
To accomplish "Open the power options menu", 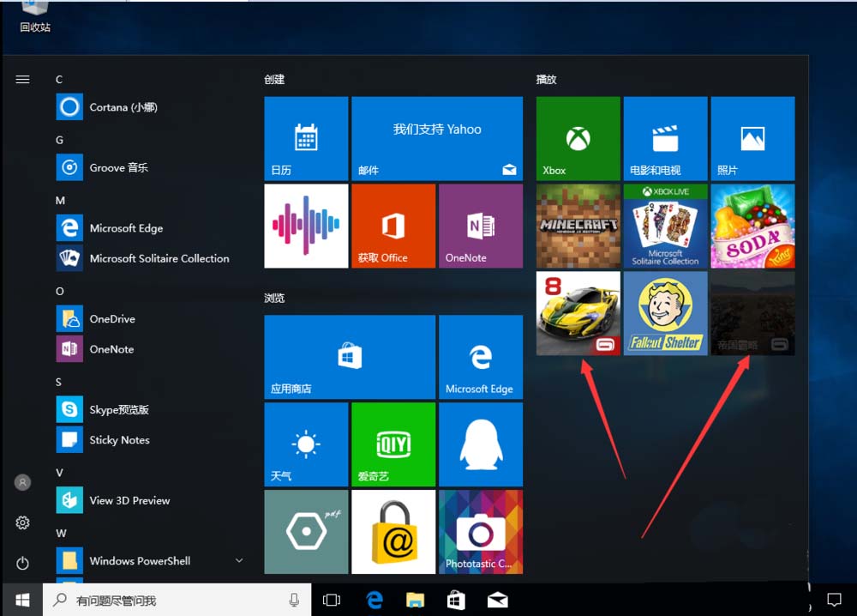I will pos(22,564).
